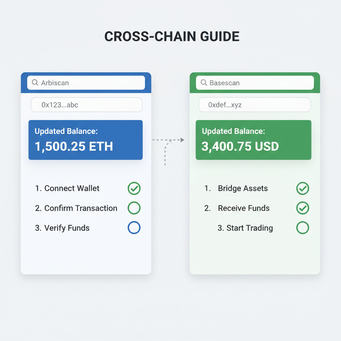Toggle the Connect Wallet checkmark

(x=134, y=188)
